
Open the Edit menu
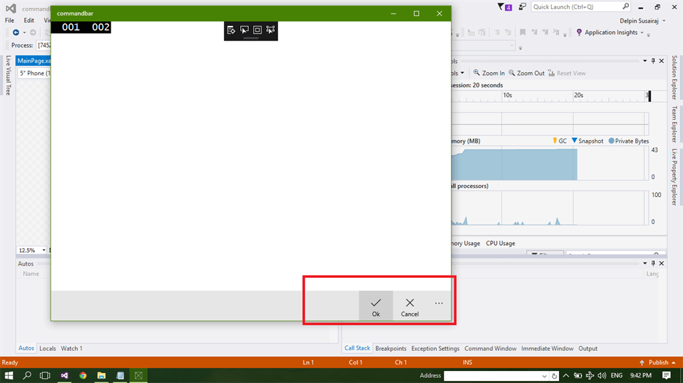(x=29, y=20)
